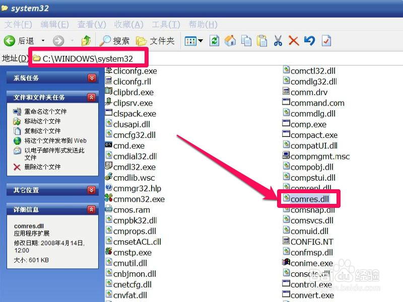The width and height of the screenshot is (403, 302).
Task: Click the Home toolbar icon
Action: [230, 41]
